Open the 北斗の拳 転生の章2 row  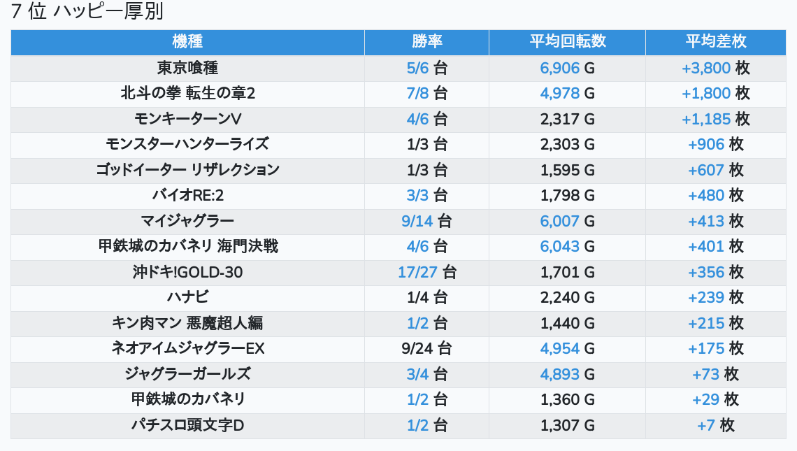pos(187,93)
